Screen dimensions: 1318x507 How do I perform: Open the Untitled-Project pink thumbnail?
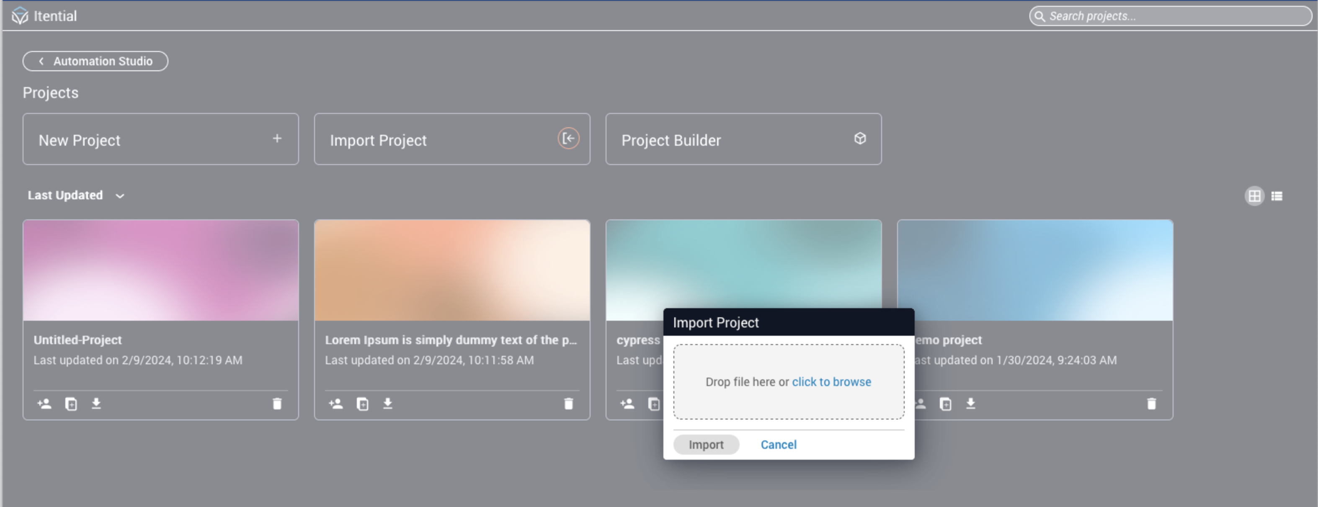click(161, 270)
